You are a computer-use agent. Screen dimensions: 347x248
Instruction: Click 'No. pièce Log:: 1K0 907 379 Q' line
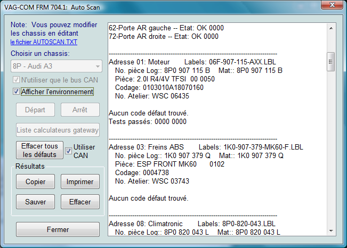[199, 155]
